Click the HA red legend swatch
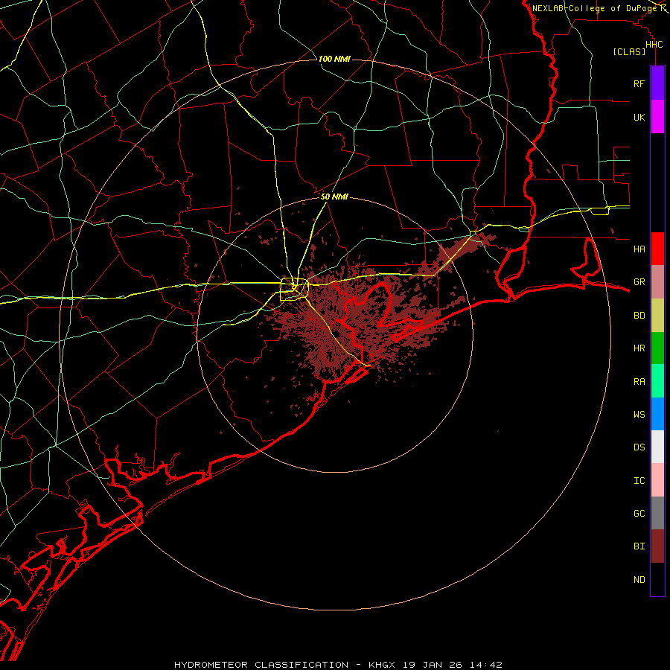This screenshot has width=670, height=670. 657,249
